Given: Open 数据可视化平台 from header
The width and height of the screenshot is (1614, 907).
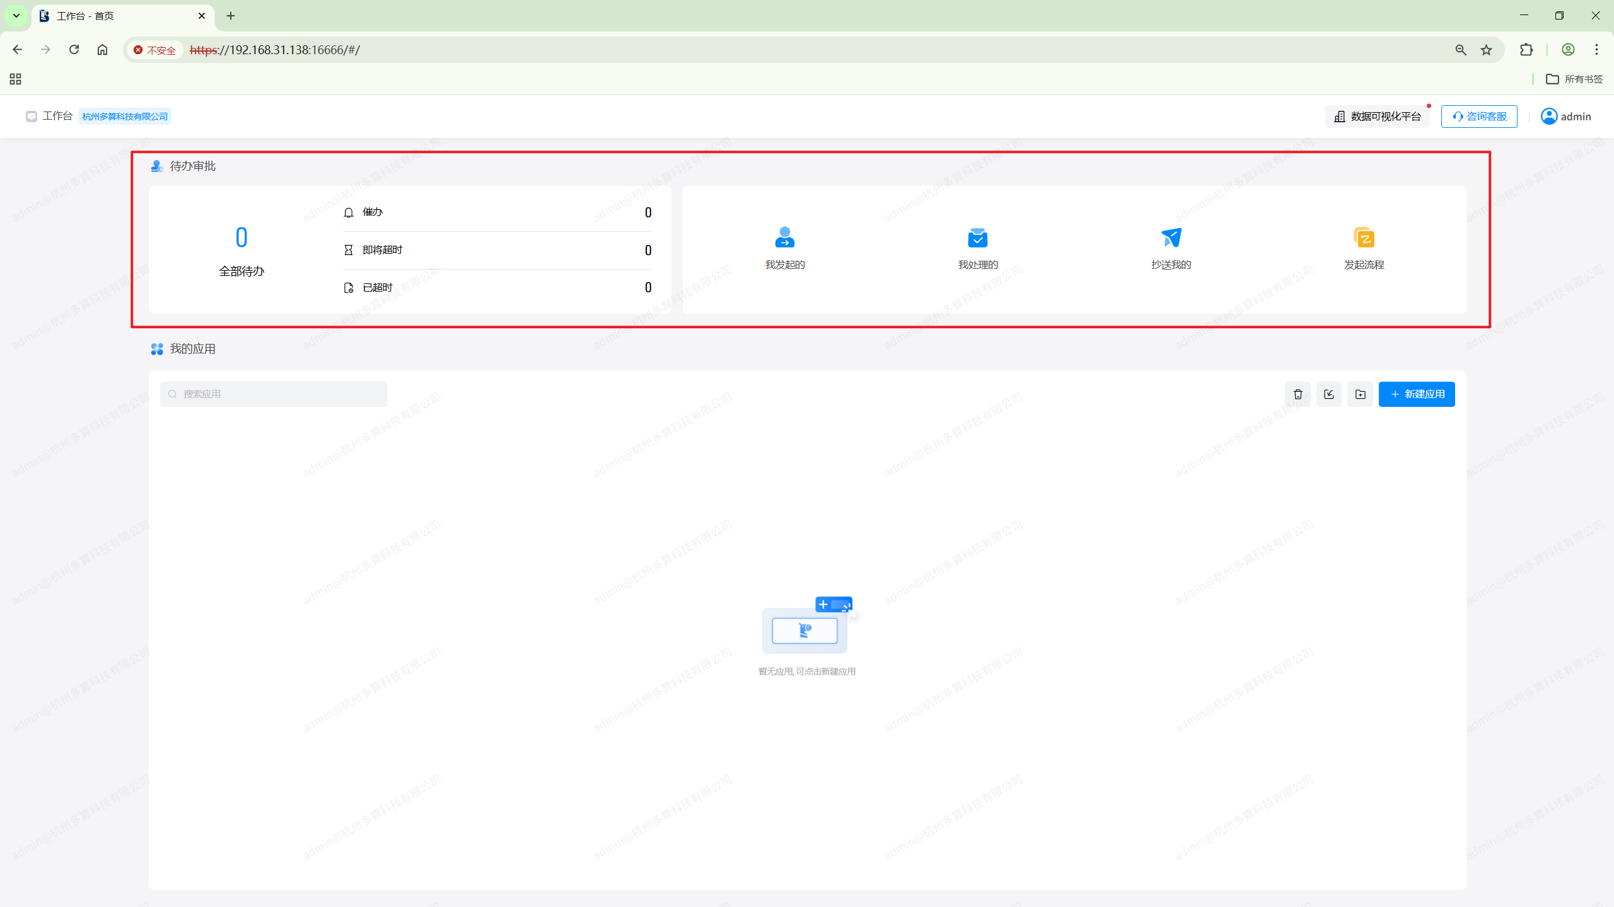Looking at the screenshot, I should (1378, 117).
